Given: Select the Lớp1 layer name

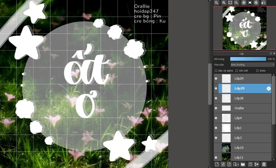Looking at the screenshot, I should [x=238, y=128].
